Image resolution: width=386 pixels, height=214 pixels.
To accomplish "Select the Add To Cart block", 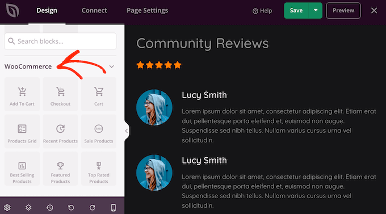I will click(x=22, y=94).
